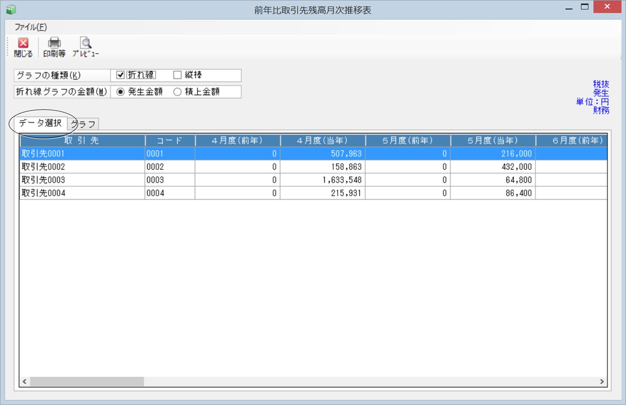
Task: Click the green app icon in title bar
Action: (x=11, y=9)
